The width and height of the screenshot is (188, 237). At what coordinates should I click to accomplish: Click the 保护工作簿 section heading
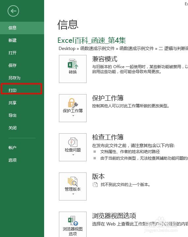coord(108,98)
